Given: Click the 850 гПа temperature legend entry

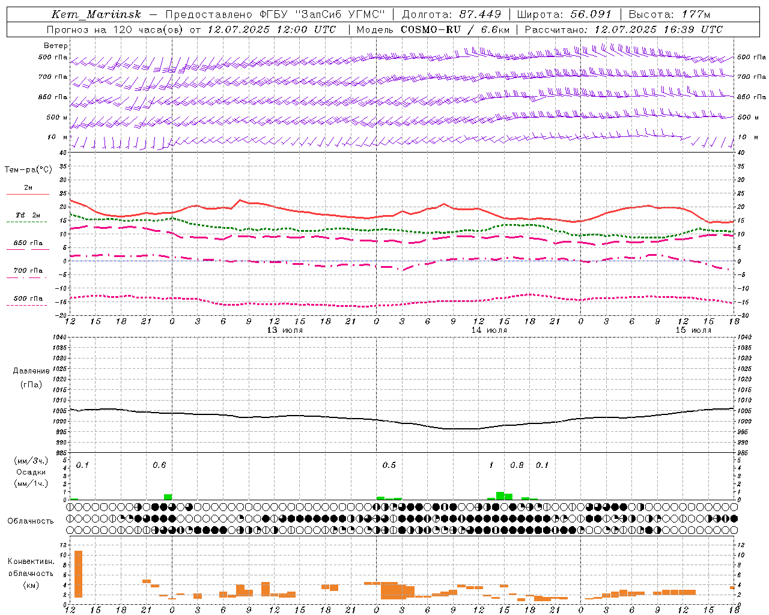Looking at the screenshot, I should coord(28,243).
